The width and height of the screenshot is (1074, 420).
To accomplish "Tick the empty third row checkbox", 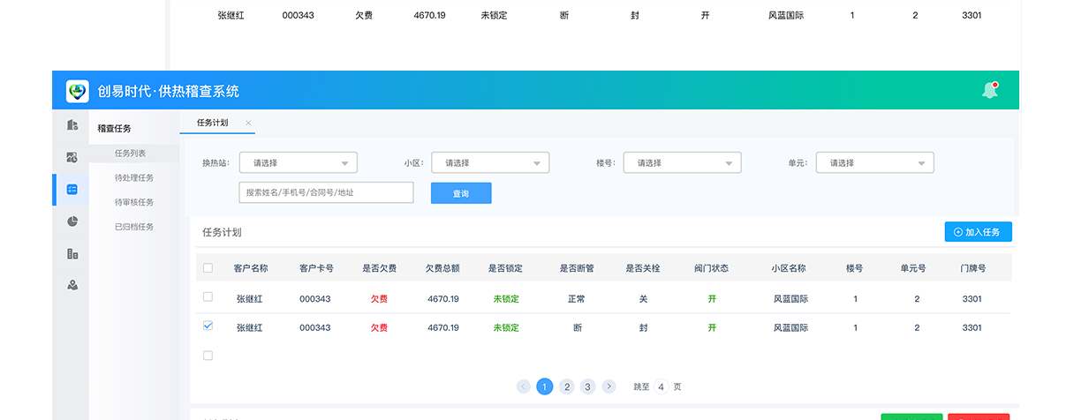I will pyautogui.click(x=208, y=356).
